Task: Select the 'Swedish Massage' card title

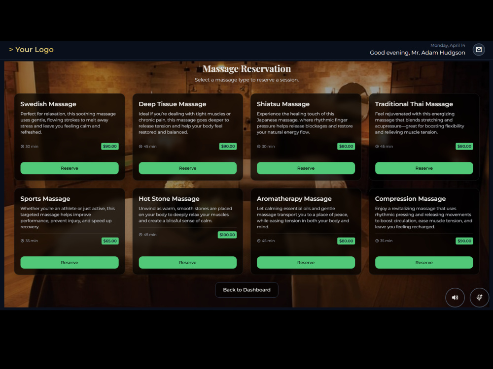Action: click(48, 104)
